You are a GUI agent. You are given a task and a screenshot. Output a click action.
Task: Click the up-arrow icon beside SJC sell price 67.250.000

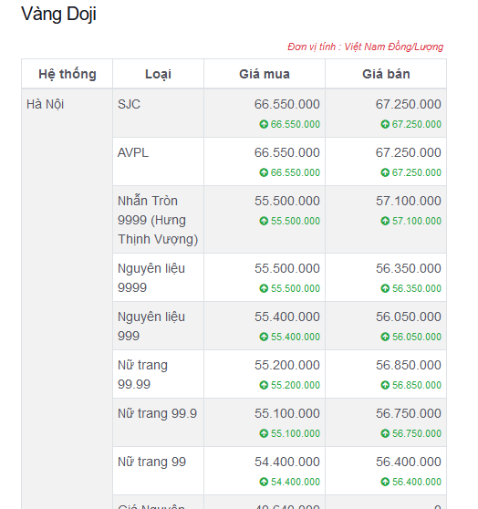385,124
